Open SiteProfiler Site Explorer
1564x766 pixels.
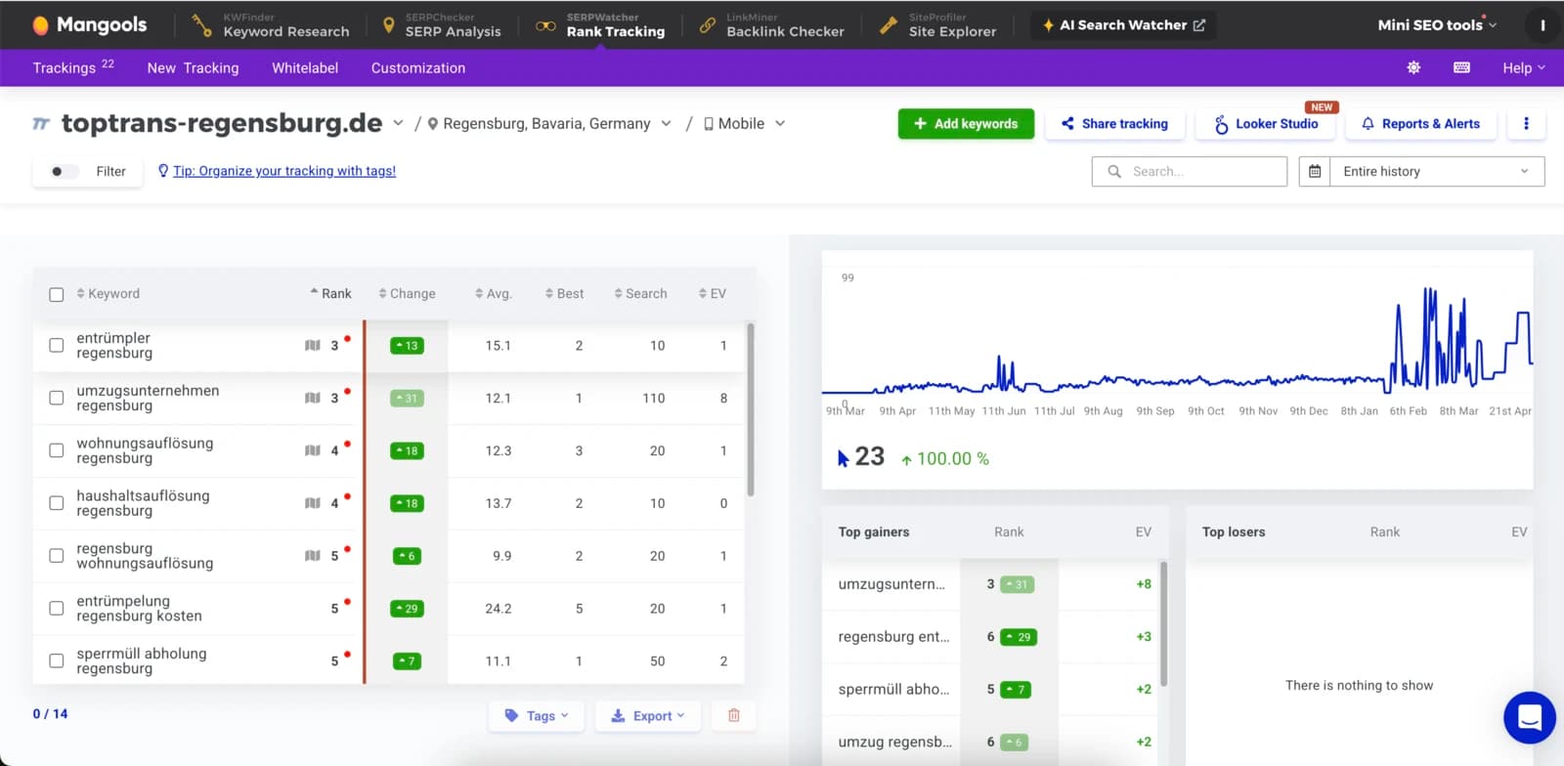(x=938, y=25)
